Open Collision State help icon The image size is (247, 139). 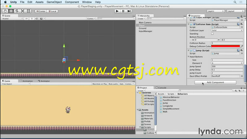point(238,24)
